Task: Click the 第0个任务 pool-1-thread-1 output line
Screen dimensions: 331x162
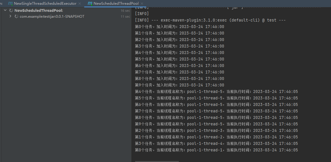Action: coord(216,150)
